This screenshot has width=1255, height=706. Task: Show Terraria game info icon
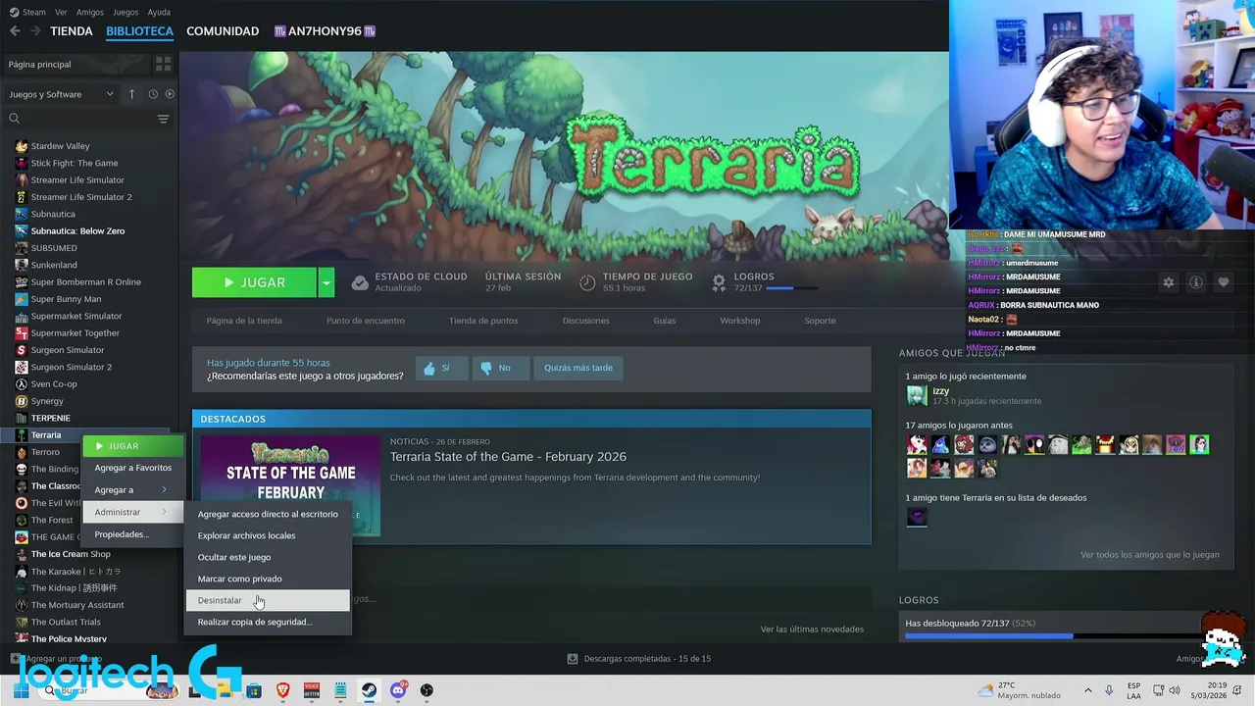tap(1195, 282)
